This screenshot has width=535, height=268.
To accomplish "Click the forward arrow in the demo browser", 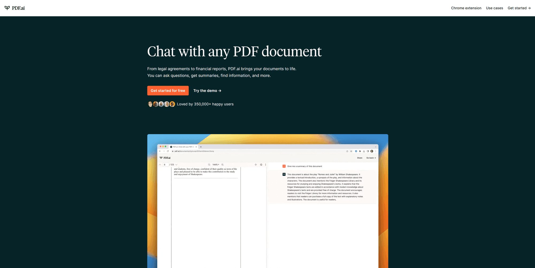I will coord(164,151).
